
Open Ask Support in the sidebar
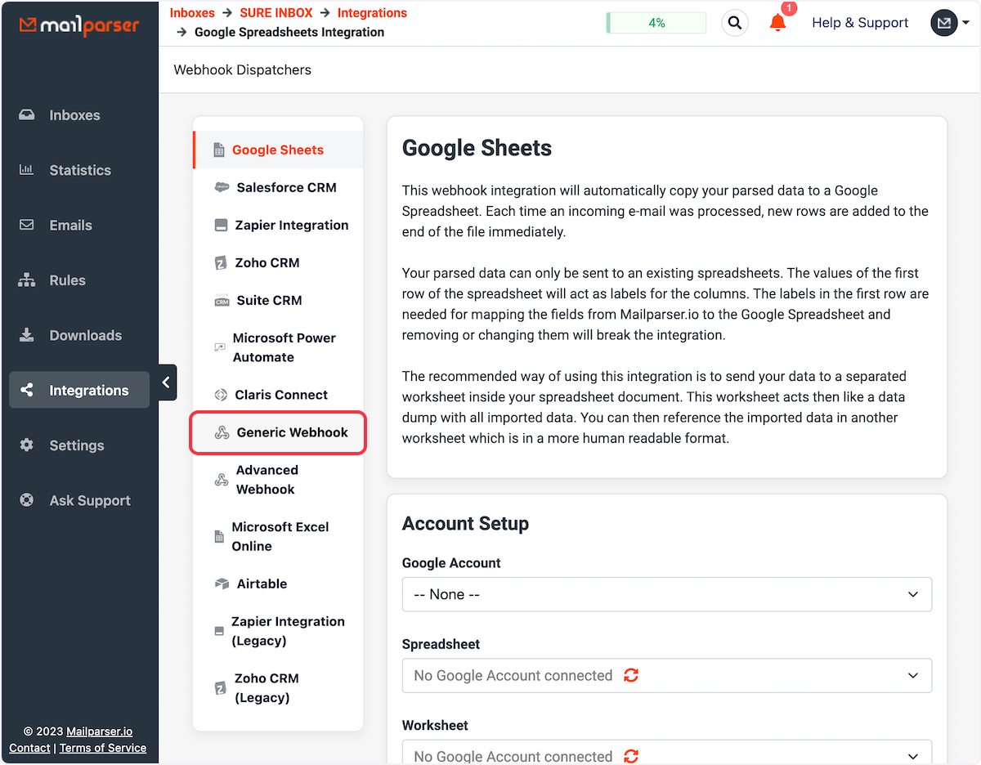coord(79,500)
